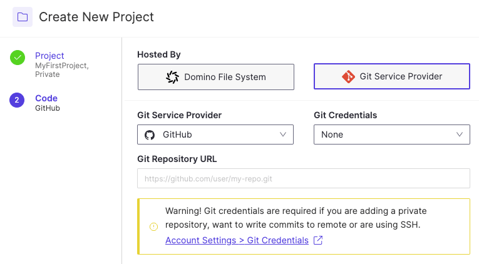Click the Git Service Provider field label
Image resolution: width=479 pixels, height=264 pixels.
[x=179, y=115]
